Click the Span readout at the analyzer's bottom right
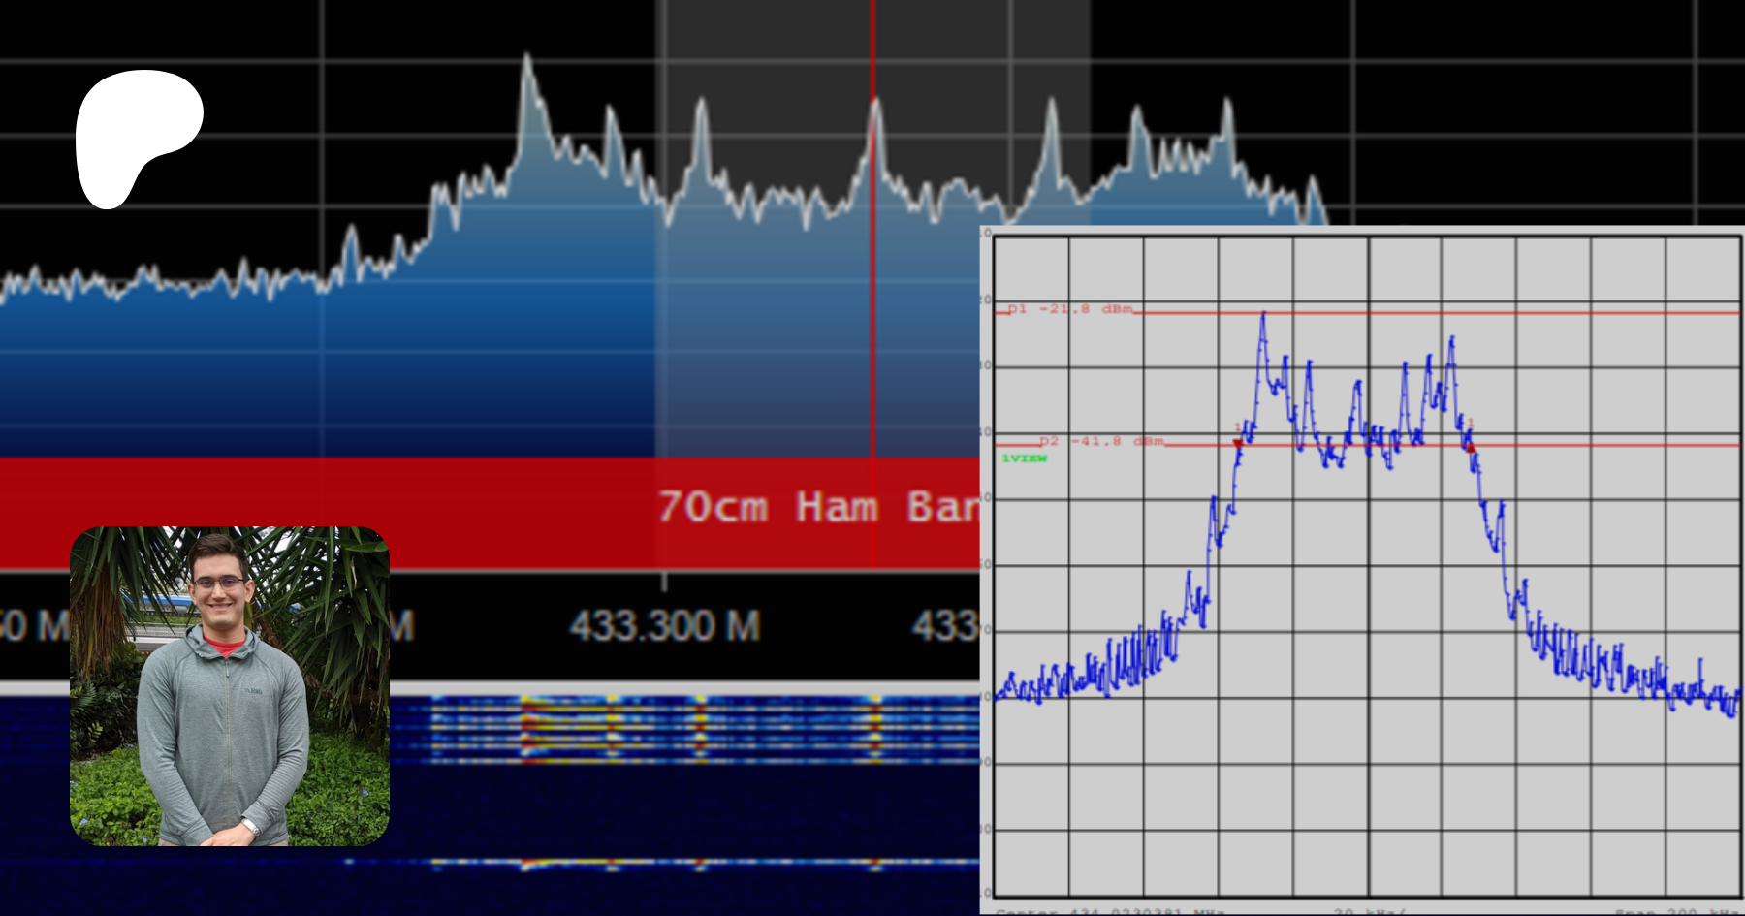 tap(1677, 910)
